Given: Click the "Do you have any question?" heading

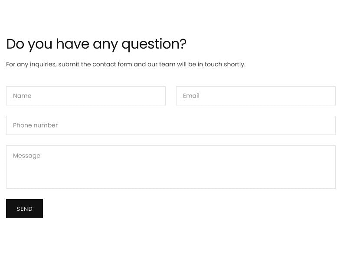Looking at the screenshot, I should (x=96, y=44).
